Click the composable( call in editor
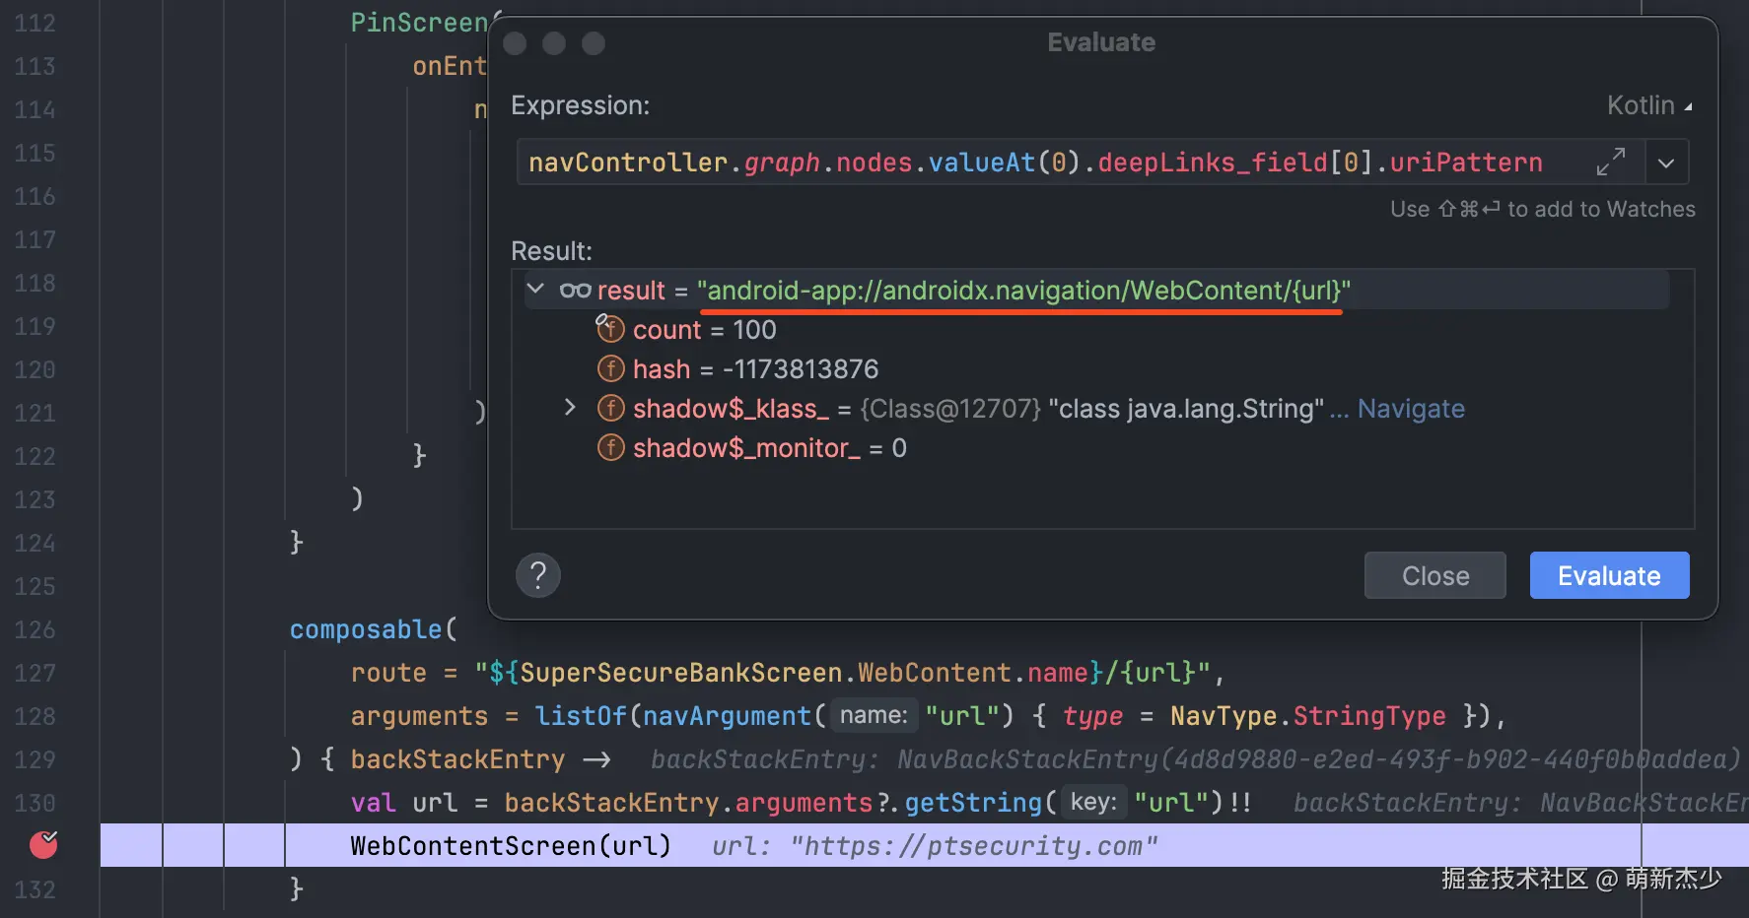This screenshot has width=1749, height=918. coord(373,629)
